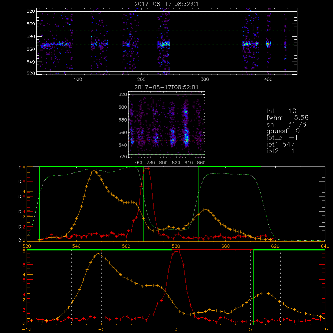Click y-axis label 540 of the top image
The height and width of the screenshot is (333, 333).
pyautogui.click(x=31, y=62)
